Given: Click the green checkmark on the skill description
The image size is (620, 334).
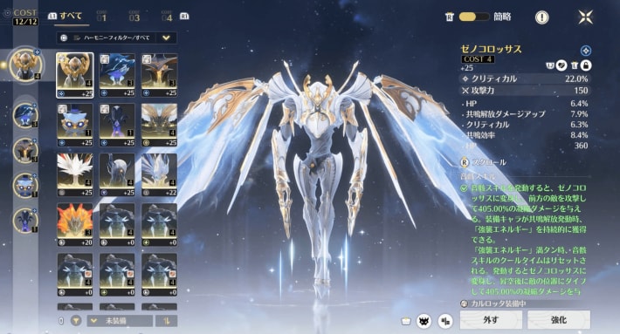Looking at the screenshot, I should pyautogui.click(x=465, y=188).
